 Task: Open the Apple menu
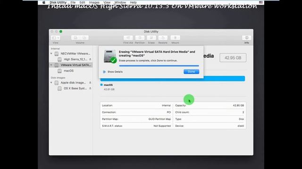click(44, 2)
